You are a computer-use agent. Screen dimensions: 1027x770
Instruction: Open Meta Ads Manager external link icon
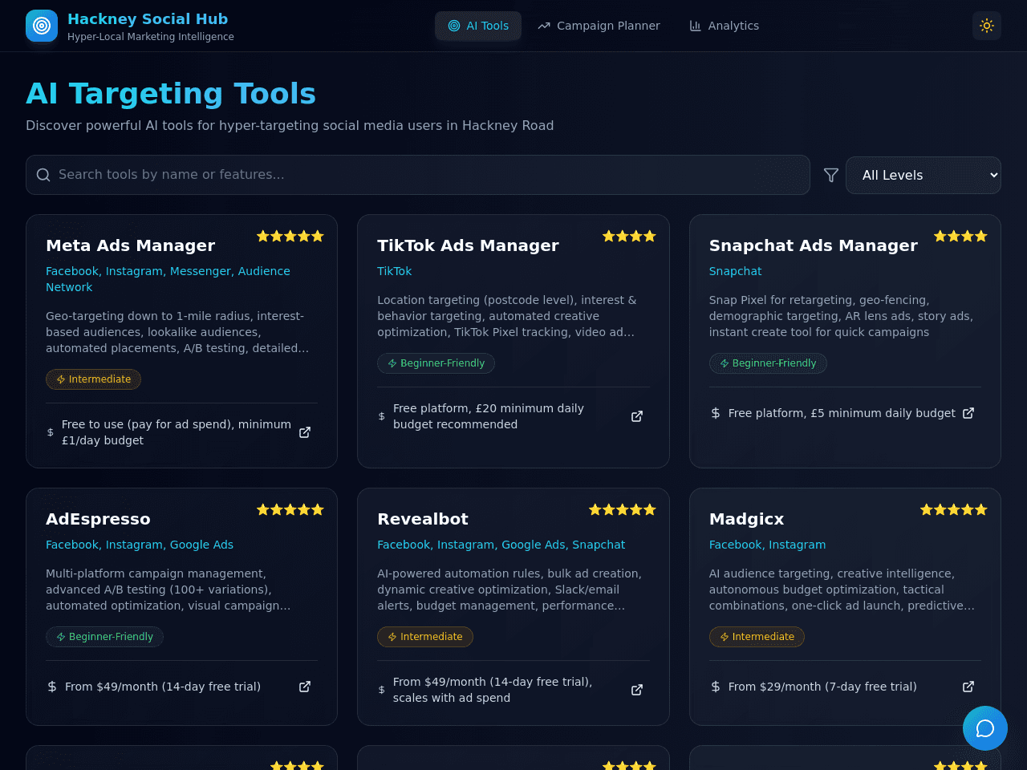pyautogui.click(x=305, y=432)
